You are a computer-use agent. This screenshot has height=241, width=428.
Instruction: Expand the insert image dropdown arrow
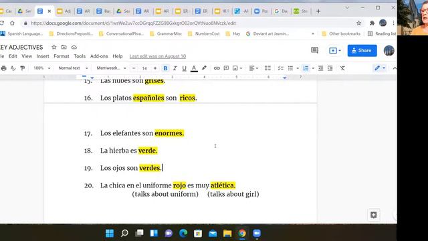241,68
